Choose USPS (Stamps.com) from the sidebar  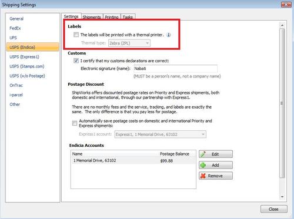tap(27, 66)
